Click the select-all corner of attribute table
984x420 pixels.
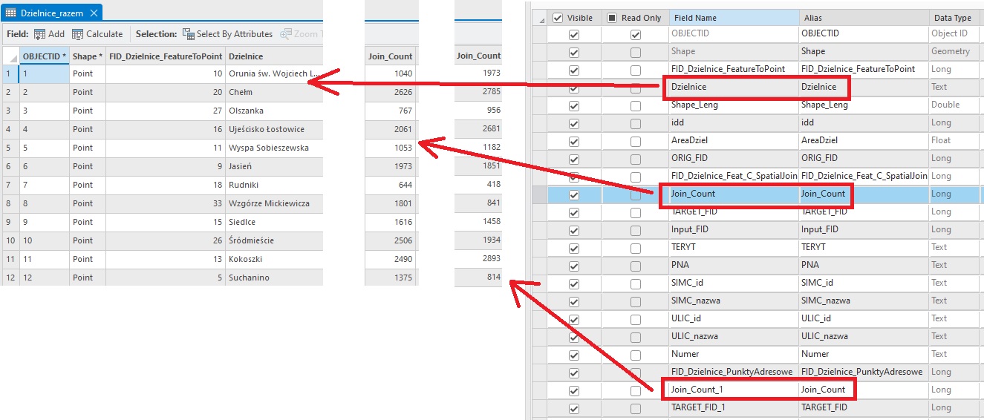point(10,56)
